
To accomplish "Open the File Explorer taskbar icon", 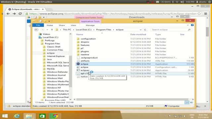I will click(x=29, y=116).
